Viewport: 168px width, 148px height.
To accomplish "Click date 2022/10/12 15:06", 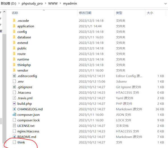I will [x=92, y=81].
